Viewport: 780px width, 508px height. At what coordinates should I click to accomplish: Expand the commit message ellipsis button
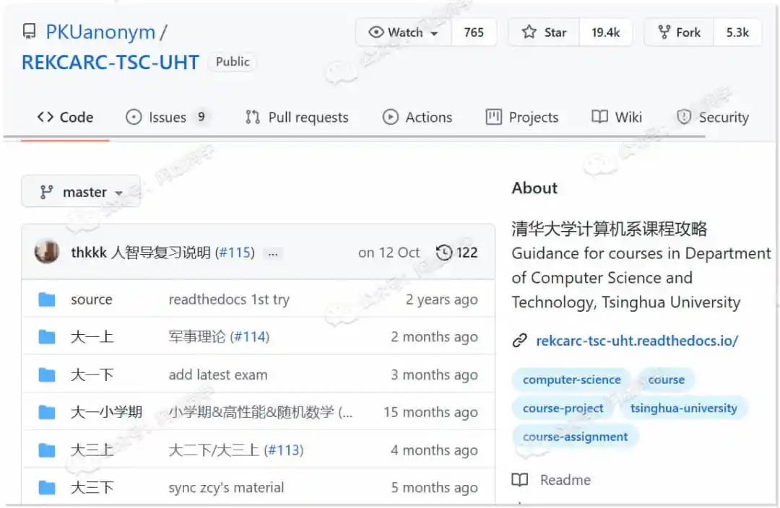coord(272,253)
